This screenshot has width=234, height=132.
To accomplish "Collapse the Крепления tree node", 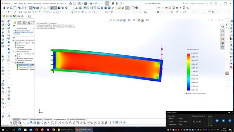I will click(x=14, y=47).
